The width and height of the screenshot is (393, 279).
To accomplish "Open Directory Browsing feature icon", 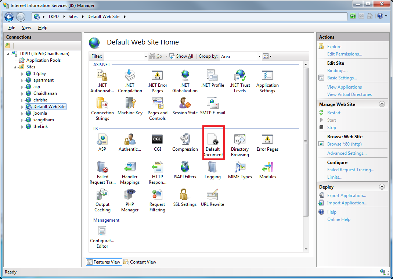I will 240,141.
